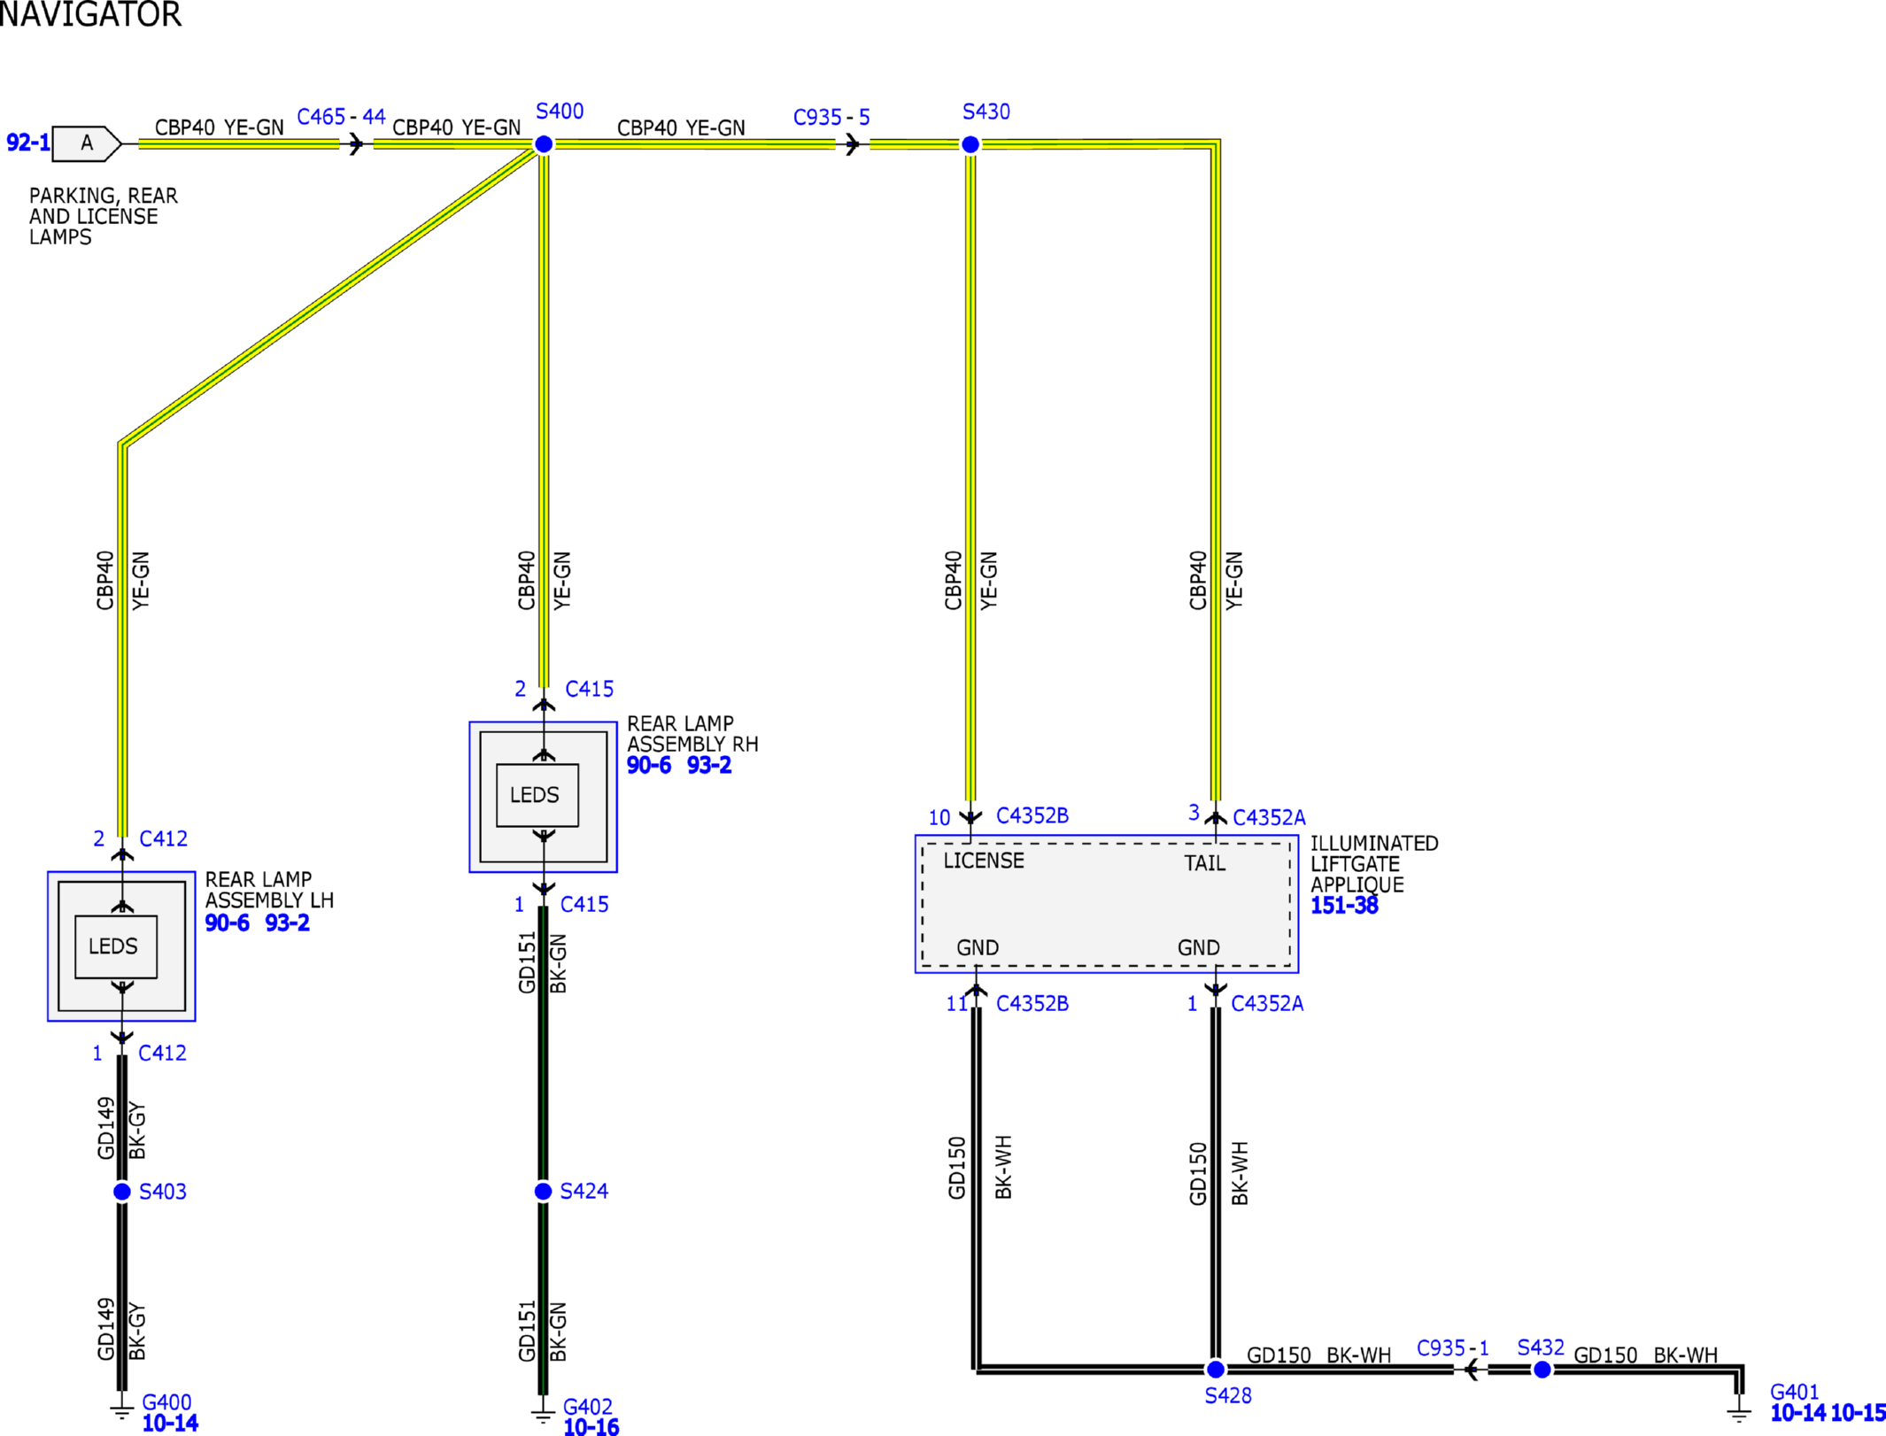1886x1436 pixels.
Task: Select the S428 splice label
Action: tap(1228, 1396)
